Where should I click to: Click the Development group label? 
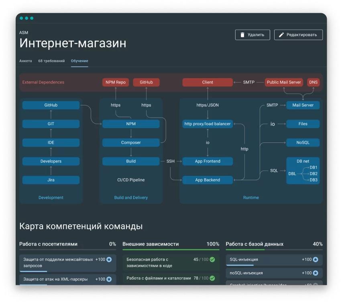[x=51, y=197]
